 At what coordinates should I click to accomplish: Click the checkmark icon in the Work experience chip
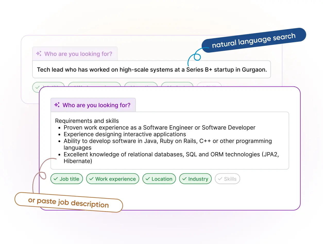[x=91, y=179]
